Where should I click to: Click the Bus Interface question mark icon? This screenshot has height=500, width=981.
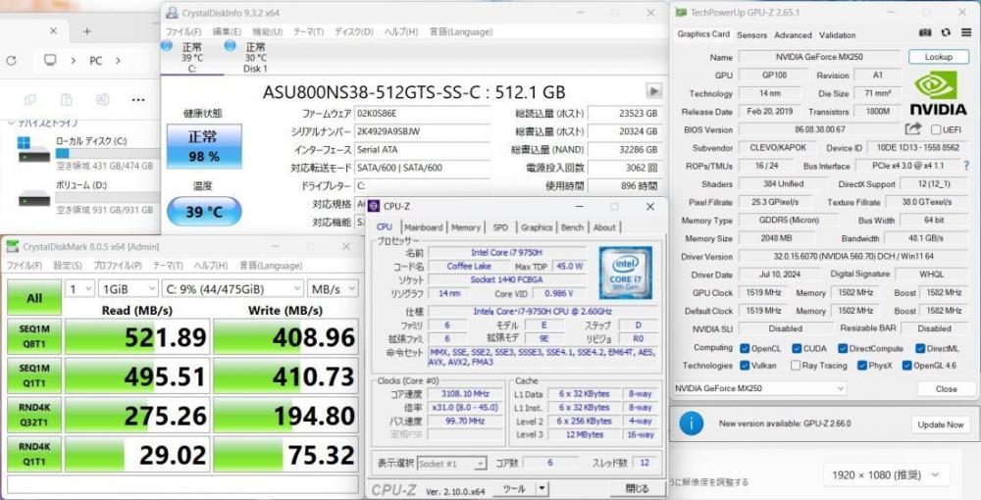pos(967,165)
